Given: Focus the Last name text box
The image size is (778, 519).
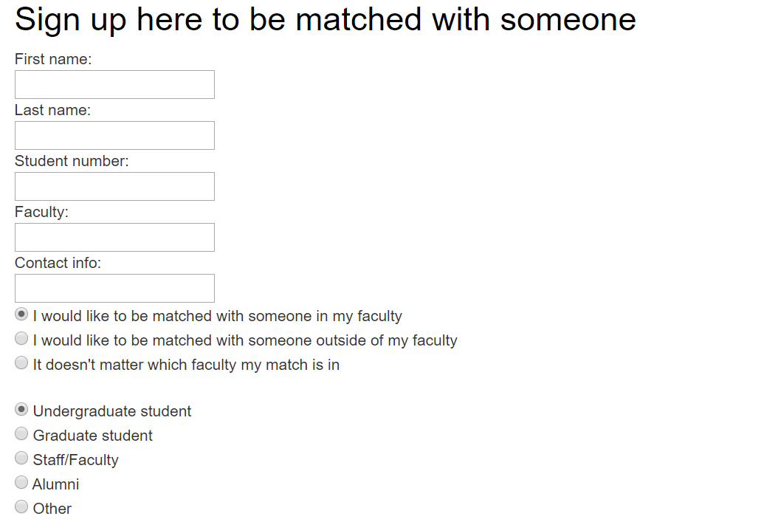Looking at the screenshot, I should tap(114, 136).
